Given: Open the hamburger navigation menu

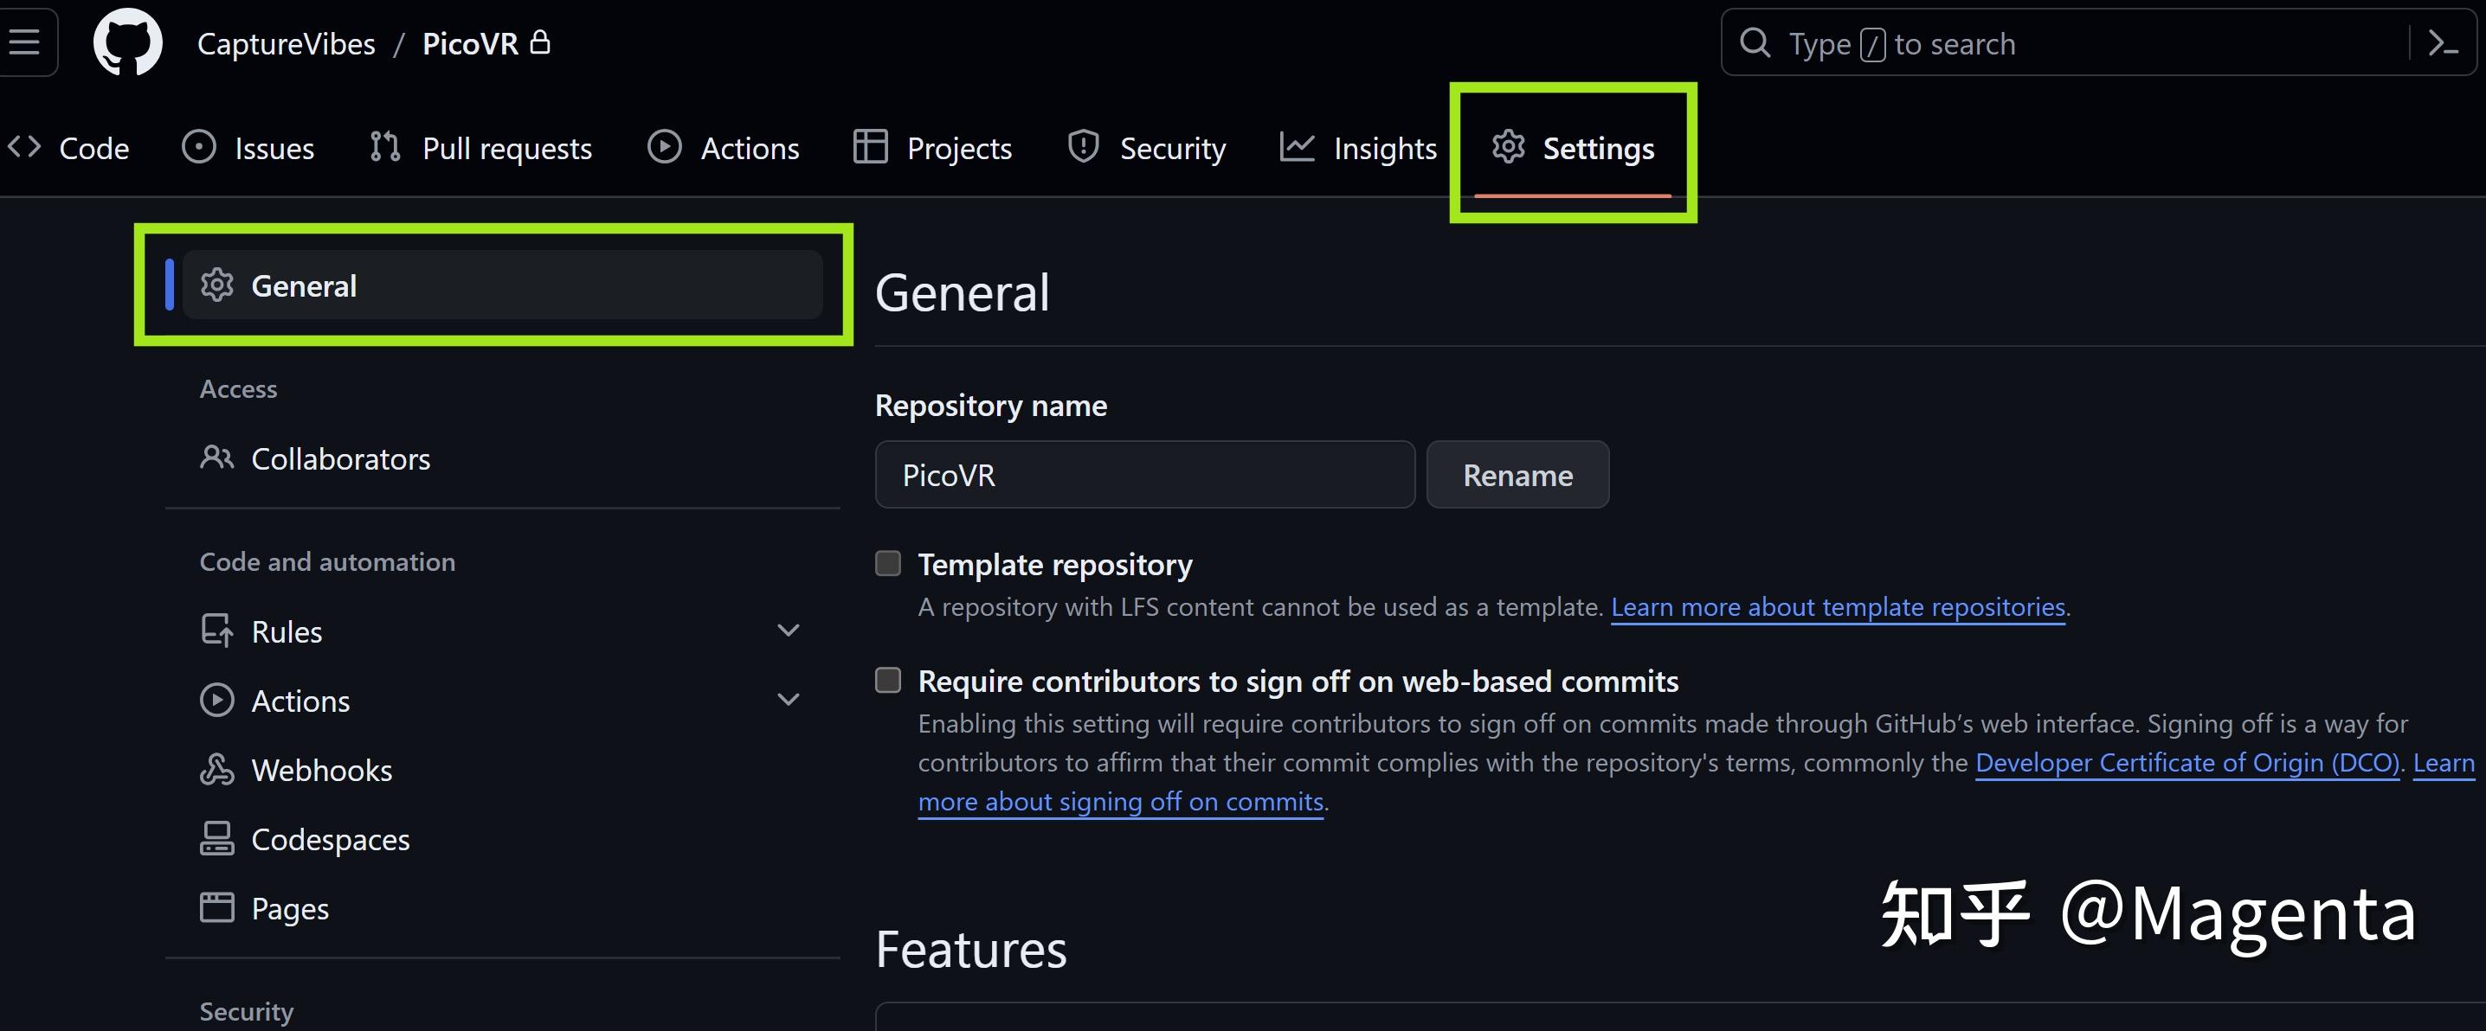Looking at the screenshot, I should point(24,42).
